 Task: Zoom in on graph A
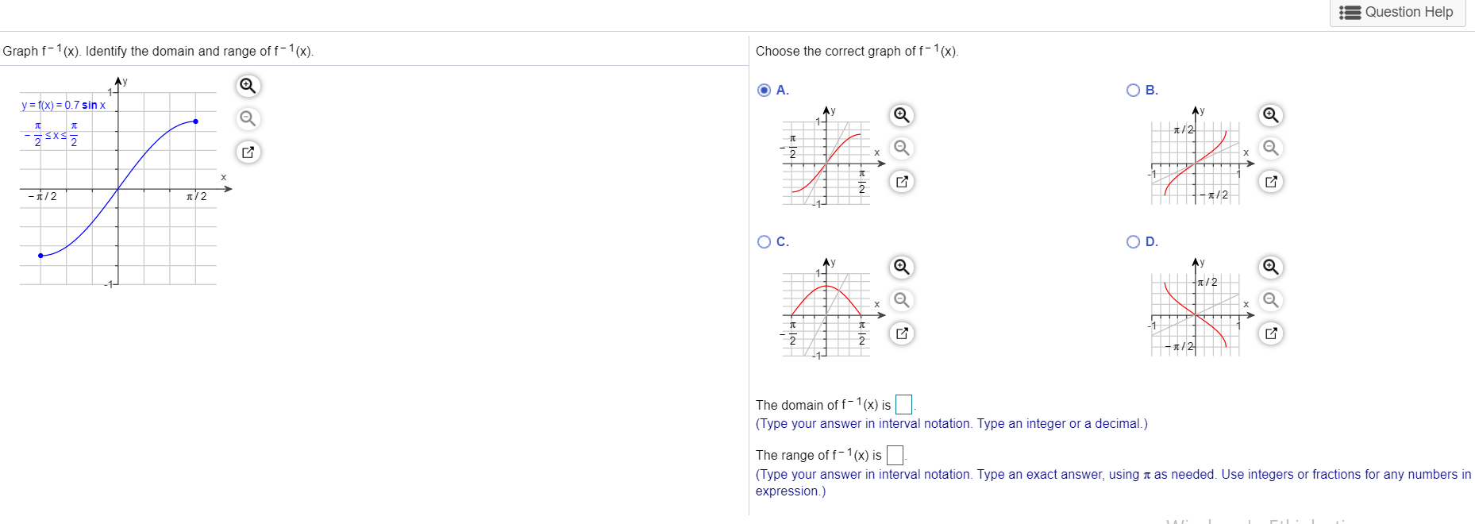tap(900, 115)
